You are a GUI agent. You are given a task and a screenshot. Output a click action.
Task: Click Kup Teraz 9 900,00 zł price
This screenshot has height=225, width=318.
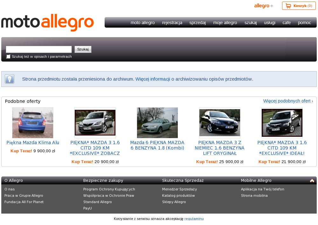[x=33, y=151]
